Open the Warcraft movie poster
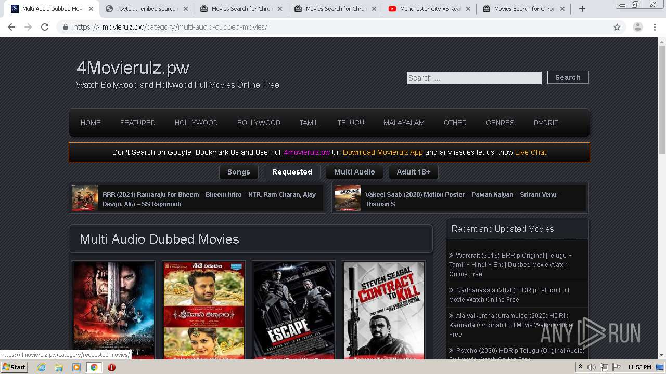 pyautogui.click(x=113, y=310)
